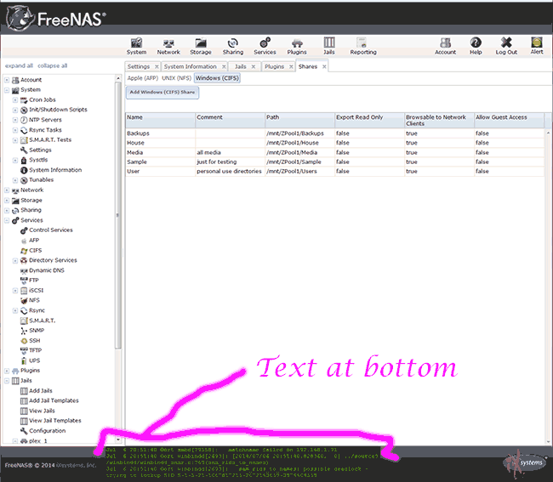Collapse the Jails tree node

[x=7, y=381]
